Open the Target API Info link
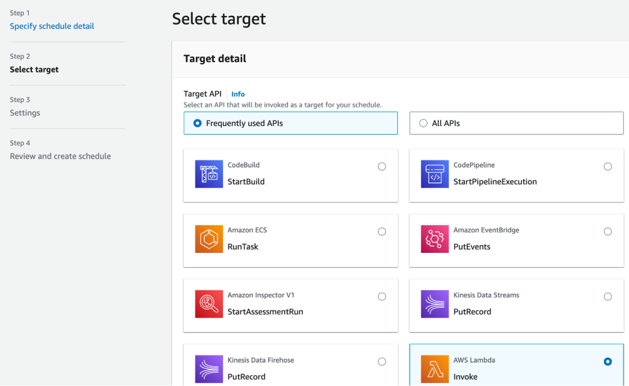The height and width of the screenshot is (386, 629). point(238,95)
